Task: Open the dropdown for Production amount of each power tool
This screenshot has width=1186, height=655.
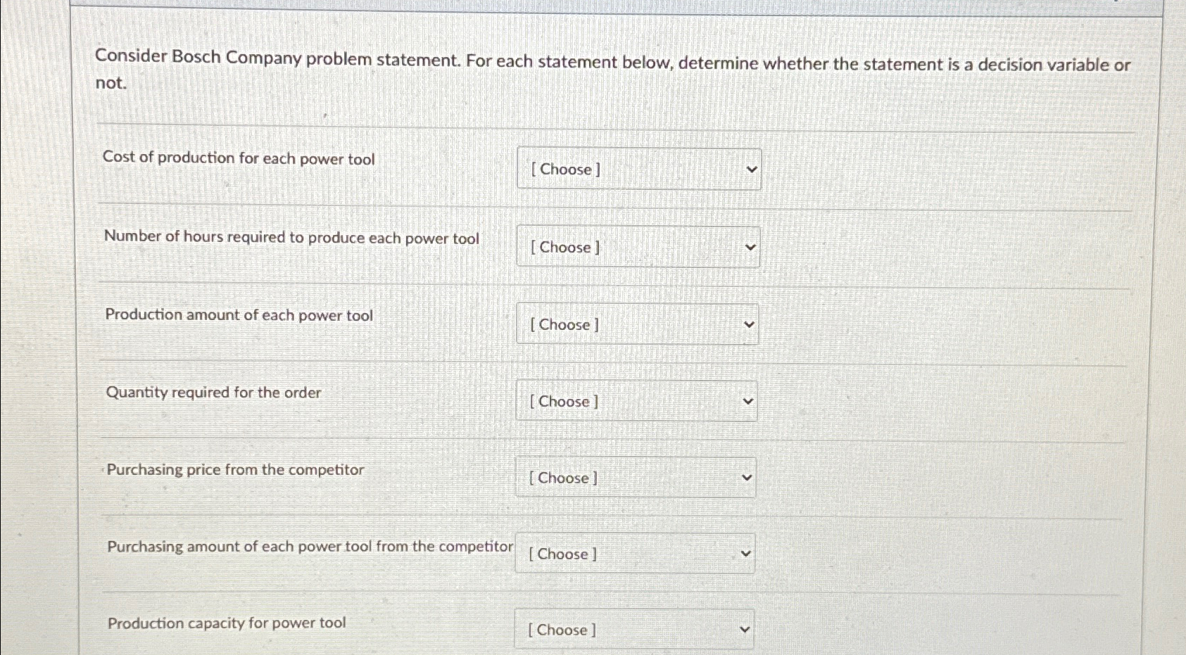Action: [x=637, y=324]
